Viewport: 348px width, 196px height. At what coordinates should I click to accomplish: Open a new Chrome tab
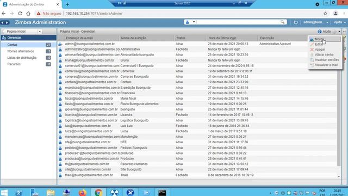pyautogui.click(x=67, y=4)
